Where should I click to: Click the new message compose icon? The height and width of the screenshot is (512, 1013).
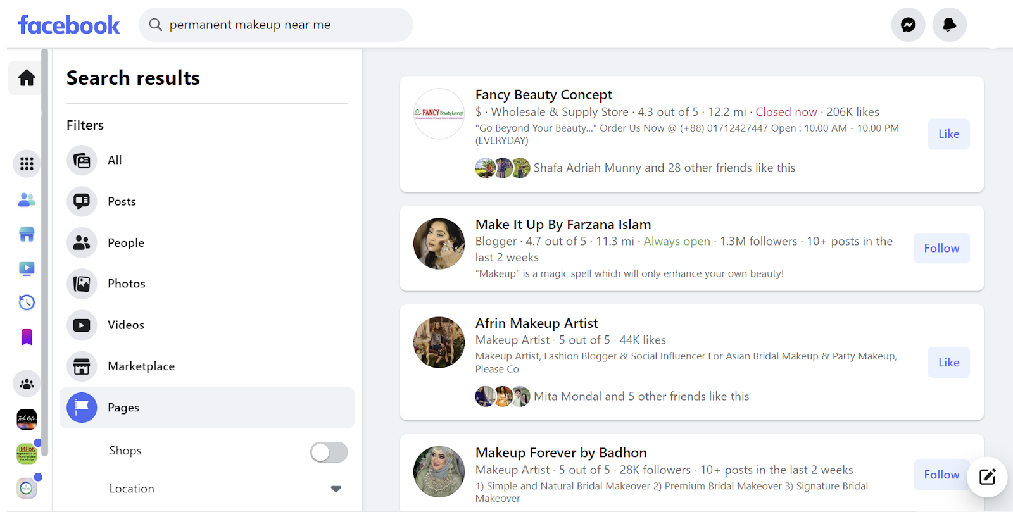[x=987, y=477]
